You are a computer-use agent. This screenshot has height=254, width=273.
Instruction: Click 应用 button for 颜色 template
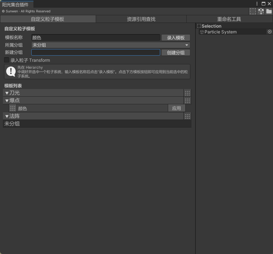177,108
